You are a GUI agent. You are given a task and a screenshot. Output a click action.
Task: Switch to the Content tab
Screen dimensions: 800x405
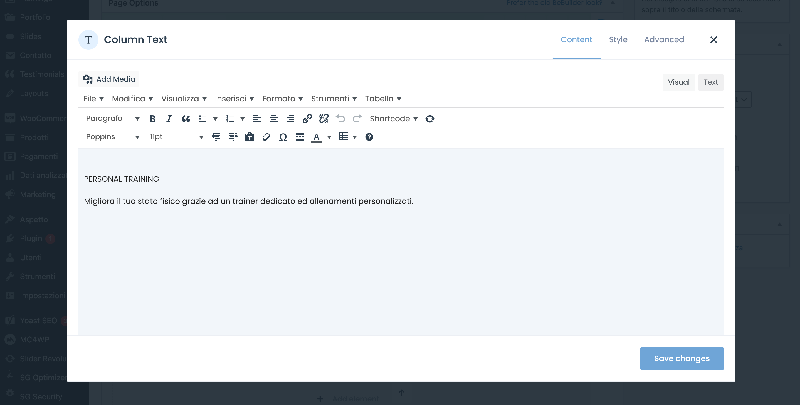point(576,40)
